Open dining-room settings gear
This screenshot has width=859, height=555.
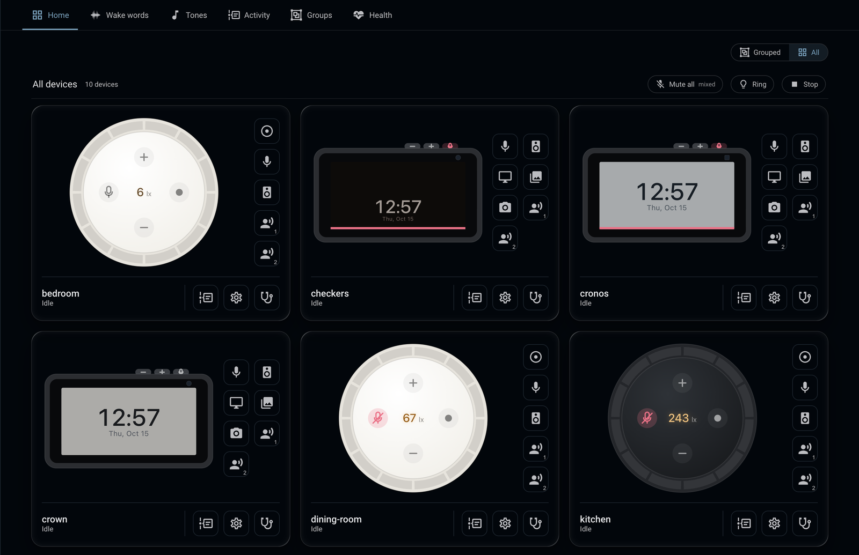coord(505,523)
